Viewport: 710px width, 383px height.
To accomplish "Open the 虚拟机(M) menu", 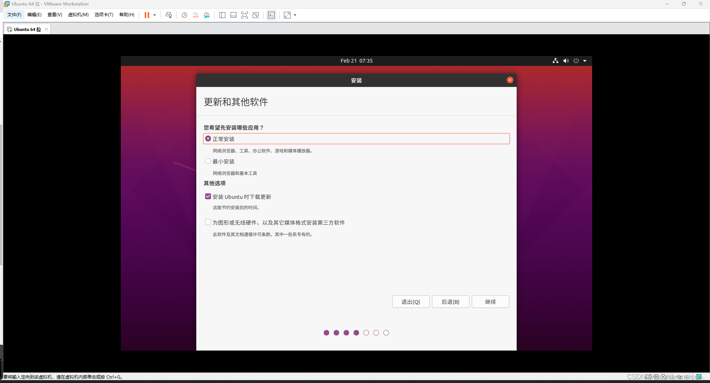I will pyautogui.click(x=78, y=15).
